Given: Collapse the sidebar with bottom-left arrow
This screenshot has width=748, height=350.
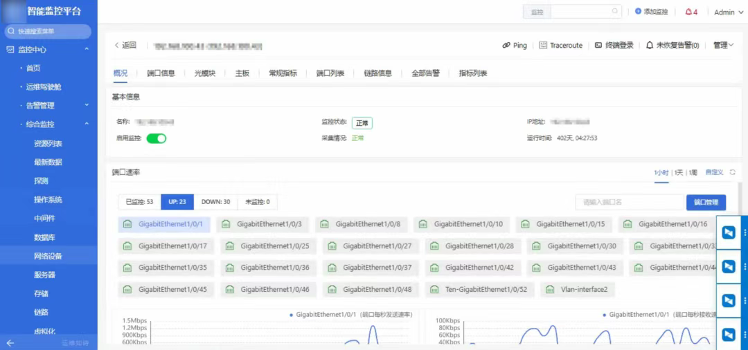Looking at the screenshot, I should click(x=10, y=343).
